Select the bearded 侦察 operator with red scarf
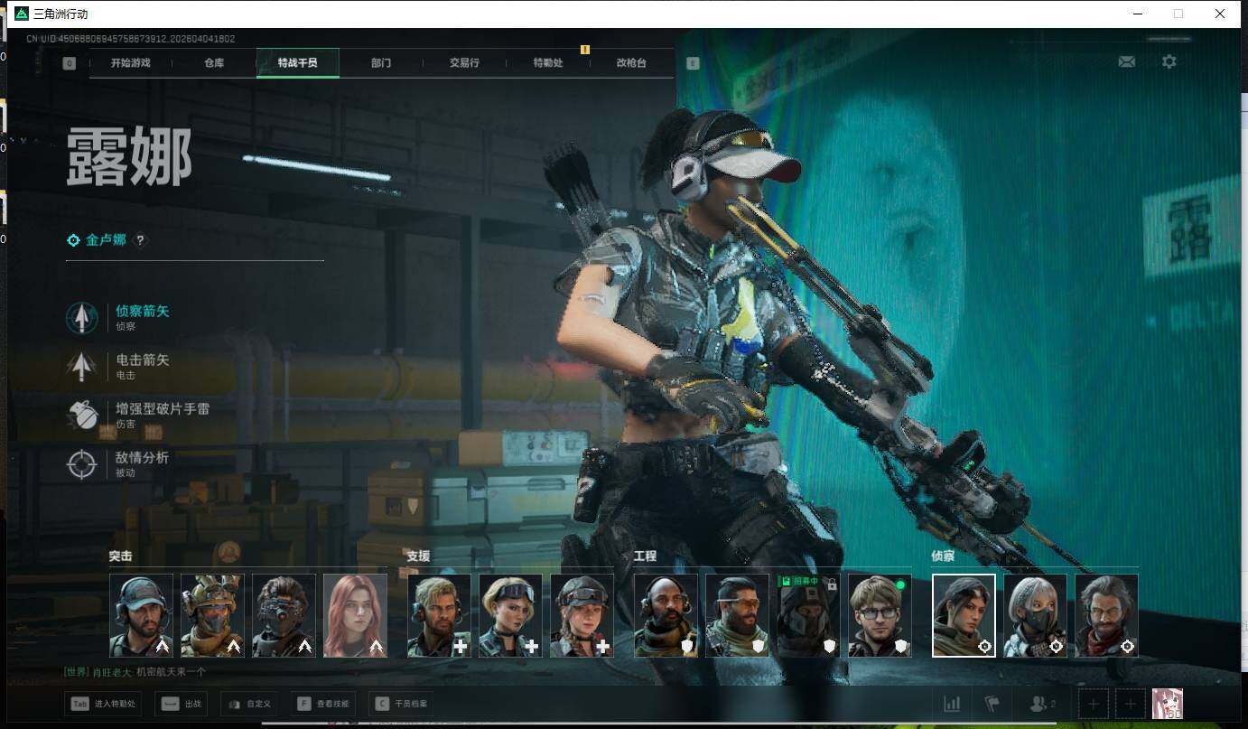 click(x=1106, y=615)
